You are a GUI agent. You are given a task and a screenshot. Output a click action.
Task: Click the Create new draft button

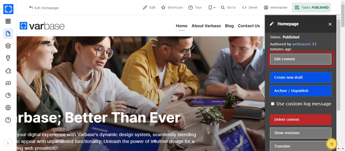click(301, 77)
